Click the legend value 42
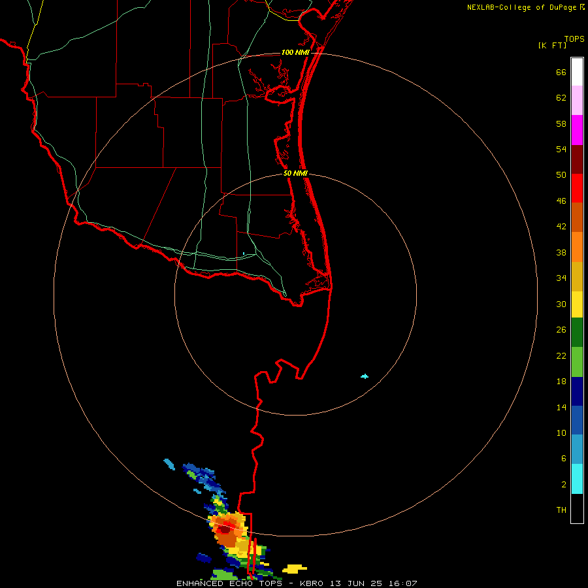 click(x=561, y=227)
